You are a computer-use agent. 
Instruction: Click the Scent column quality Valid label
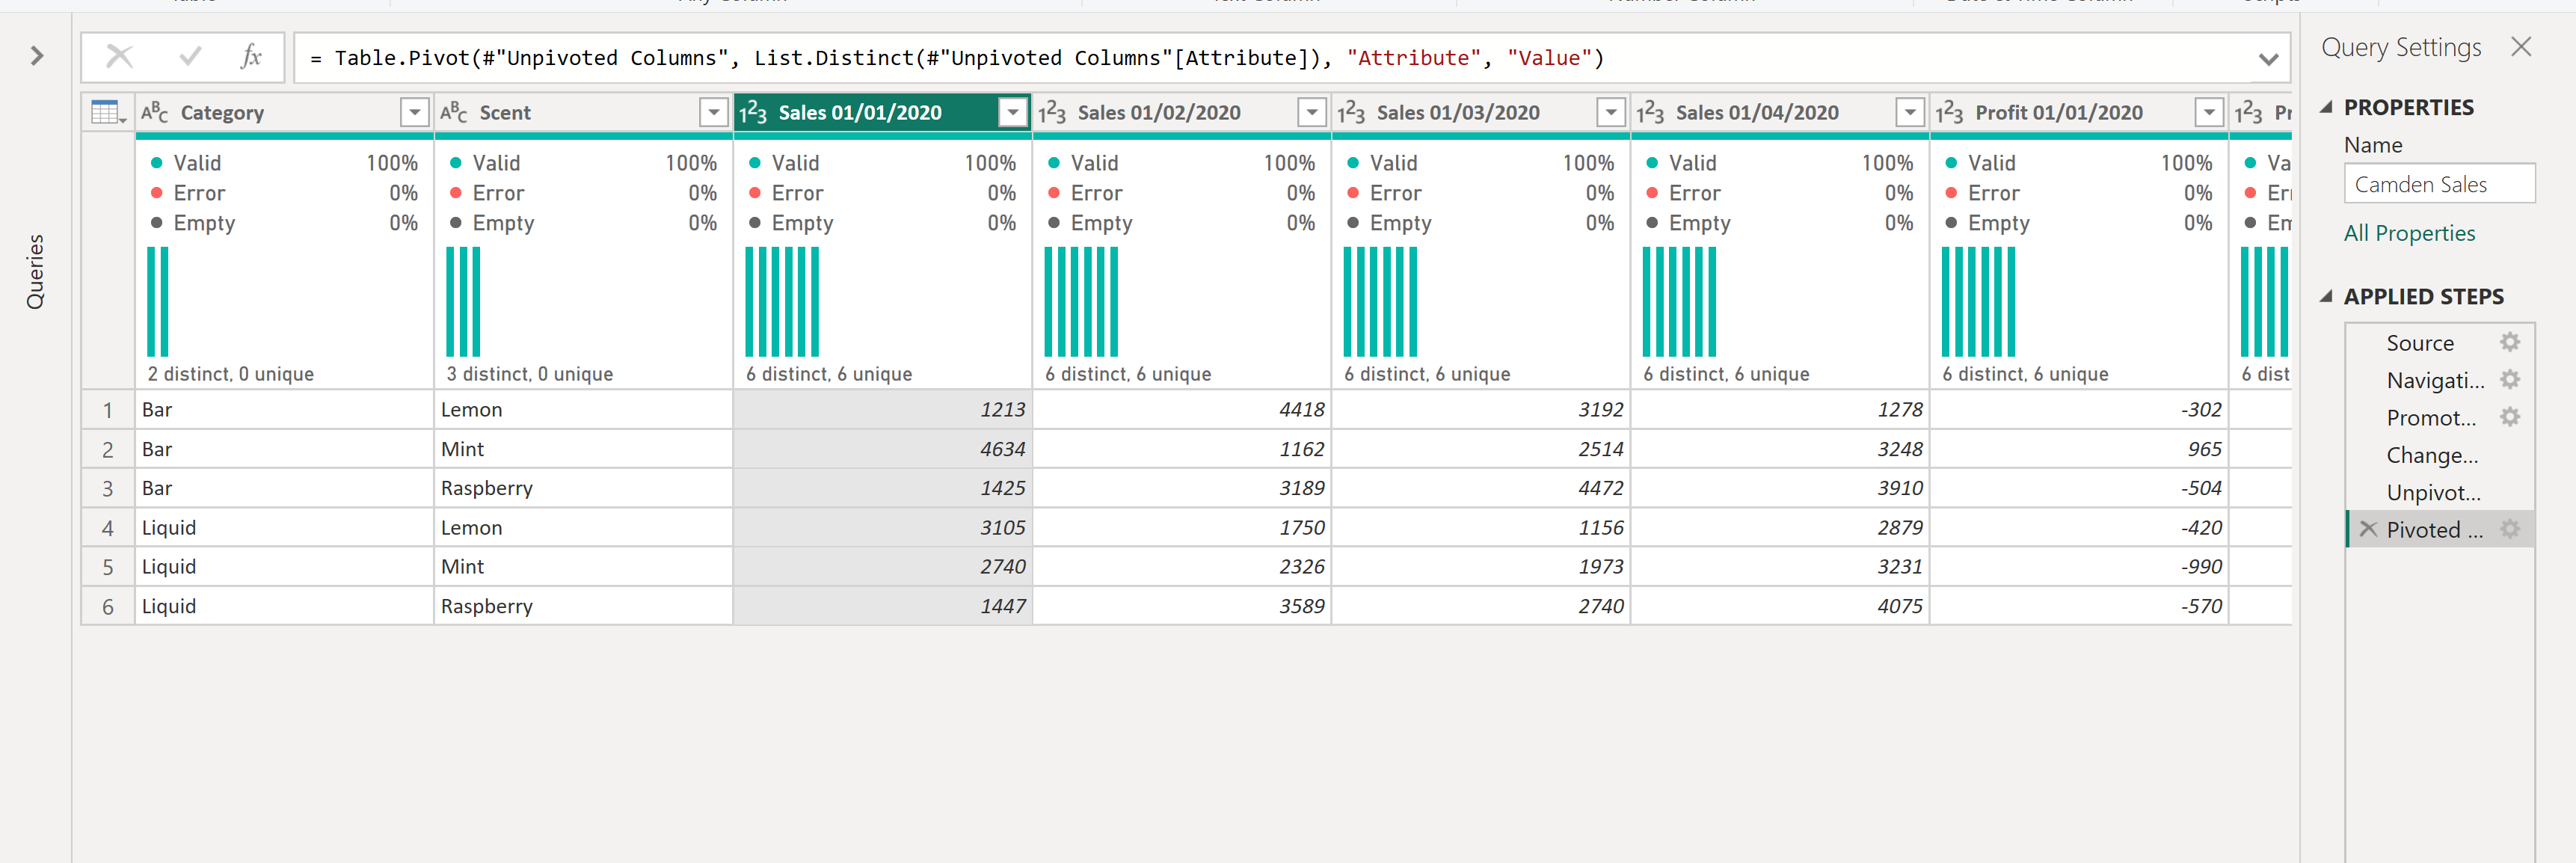(x=496, y=163)
